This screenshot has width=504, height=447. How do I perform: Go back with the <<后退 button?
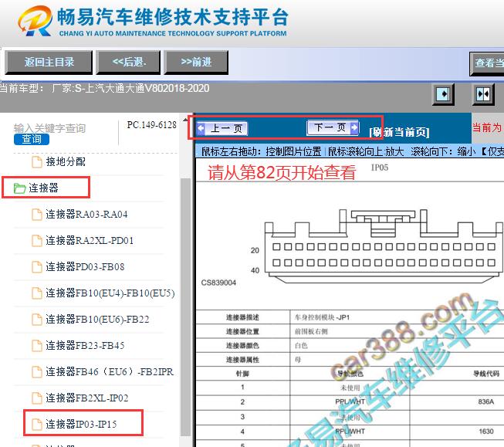(129, 62)
